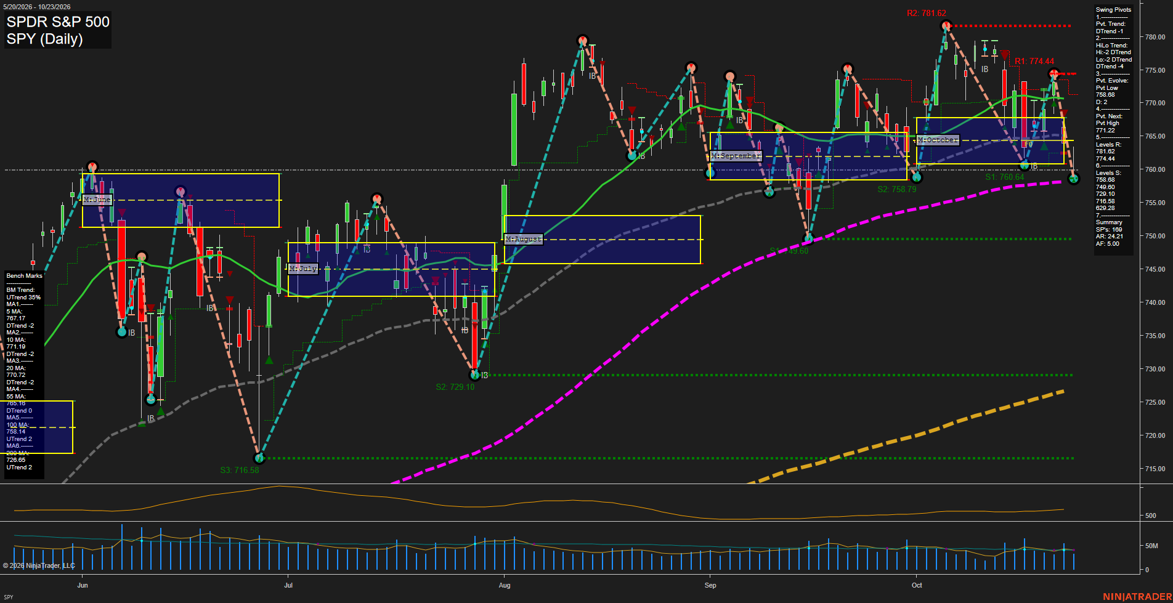Click the R1: 774.44 resistance label
The height and width of the screenshot is (603, 1173).
tap(1034, 61)
